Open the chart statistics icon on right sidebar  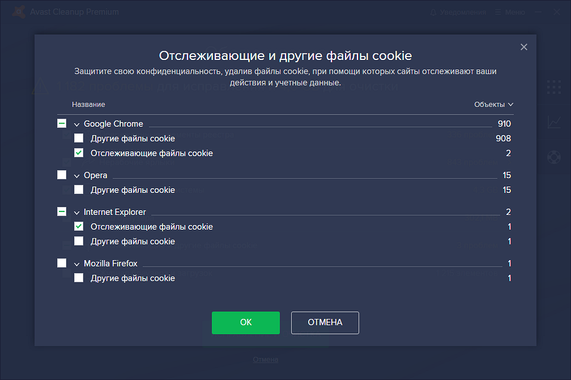coord(554,122)
